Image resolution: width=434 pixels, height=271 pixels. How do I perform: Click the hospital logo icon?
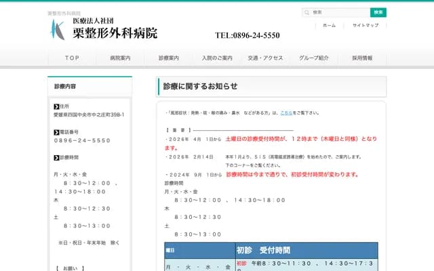[56, 28]
